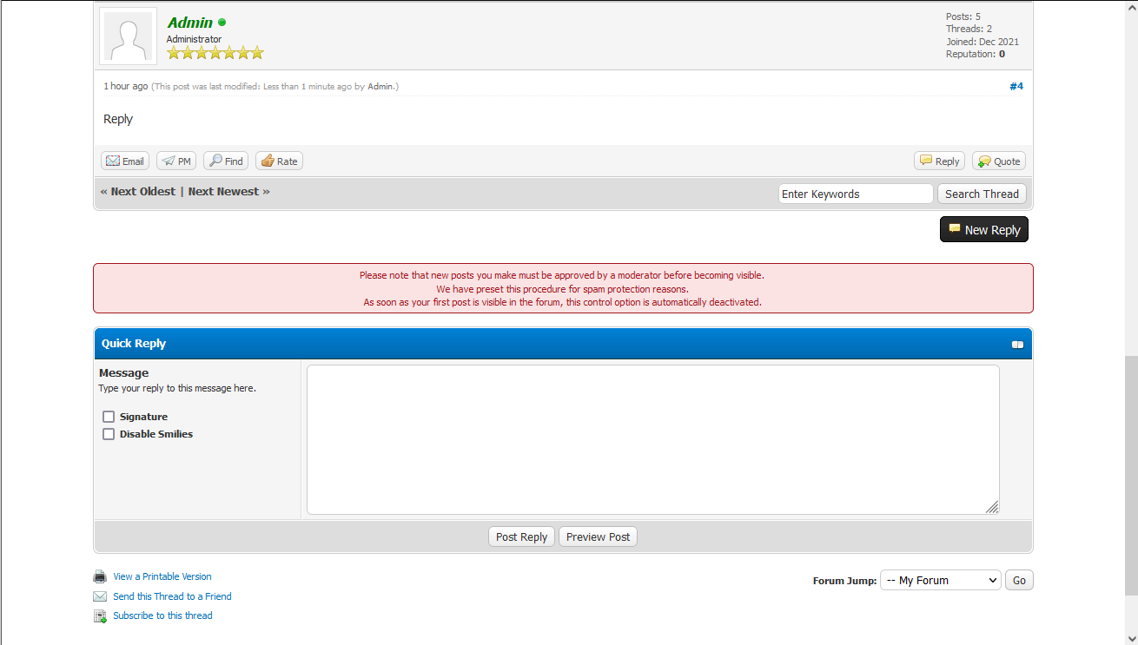Click inside the Quick Reply message box

pyautogui.click(x=652, y=439)
